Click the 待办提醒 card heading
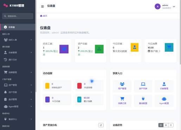Viewport: 181px width, 130px height. [47, 73]
